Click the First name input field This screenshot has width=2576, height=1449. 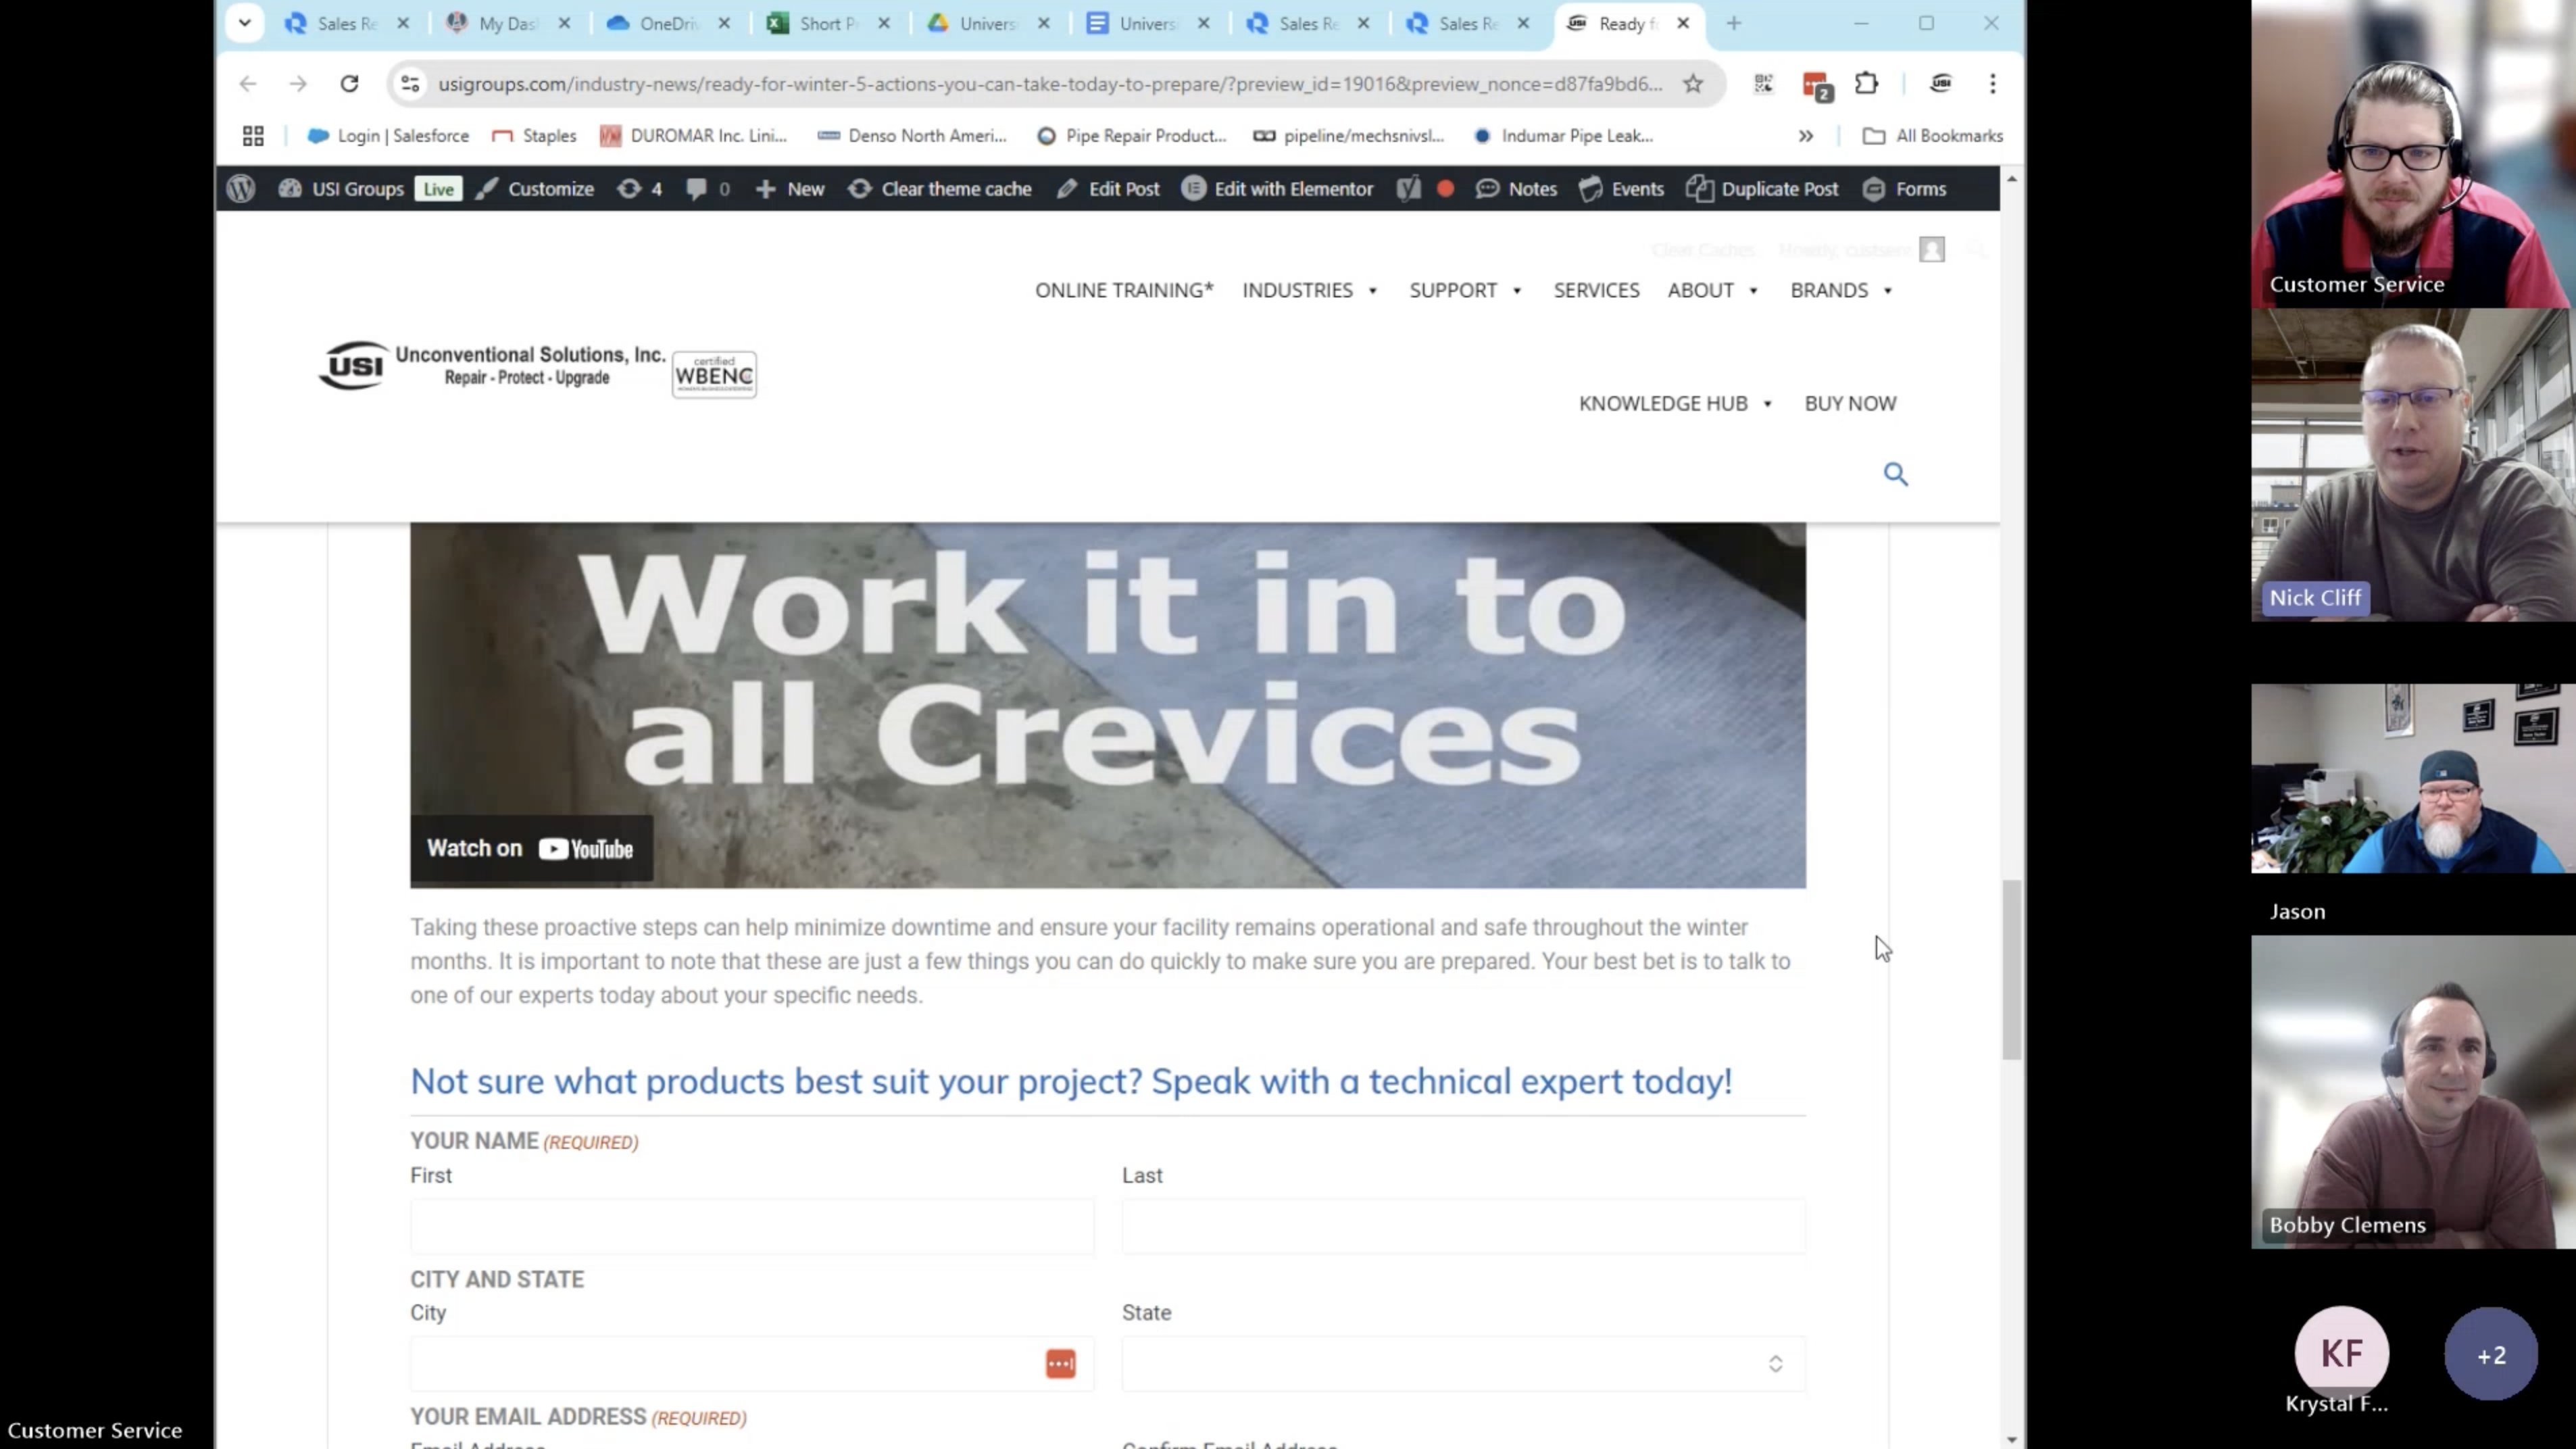pos(751,1227)
